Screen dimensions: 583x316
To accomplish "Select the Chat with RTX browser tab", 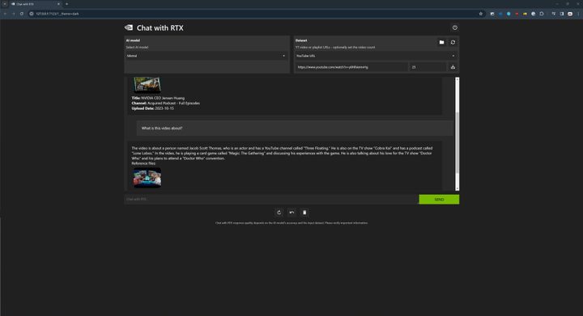I will coord(36,4).
